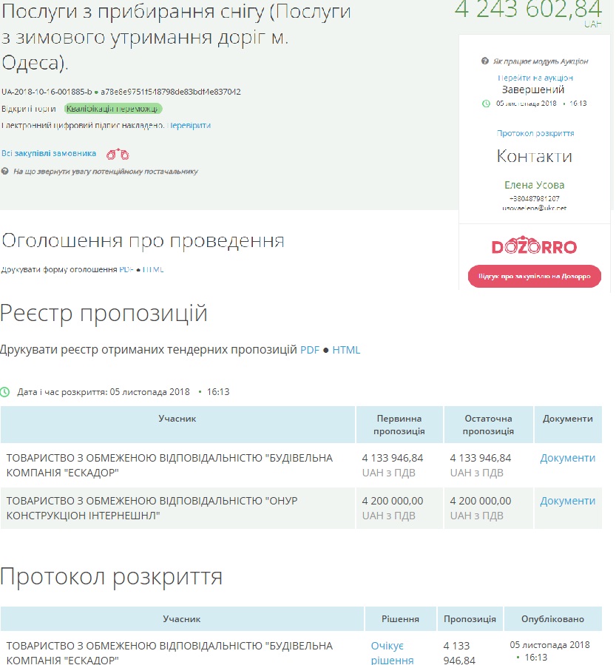616x665 pixels.
Task: Click the question icon before 'На що звернути увагу'
Action: pyautogui.click(x=5, y=172)
